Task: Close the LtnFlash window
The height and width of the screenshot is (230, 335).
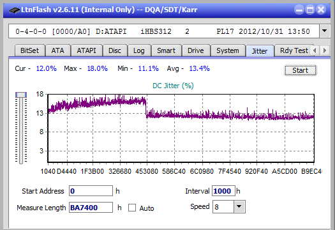Action: pyautogui.click(x=321, y=10)
